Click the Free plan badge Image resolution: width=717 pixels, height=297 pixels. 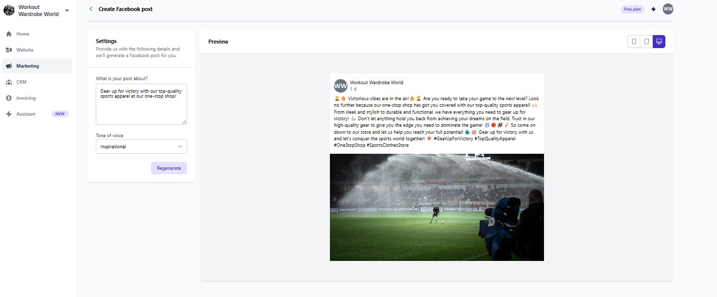click(632, 9)
